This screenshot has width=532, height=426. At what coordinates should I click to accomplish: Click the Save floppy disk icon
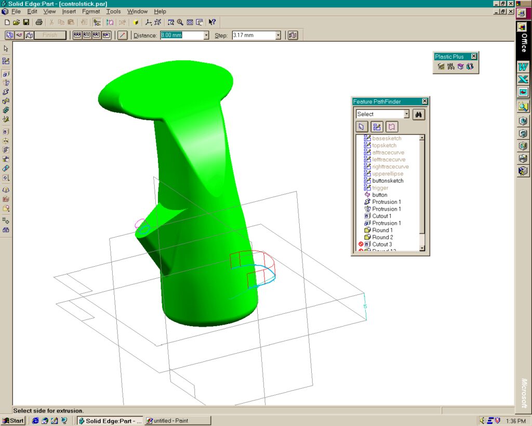coord(25,22)
